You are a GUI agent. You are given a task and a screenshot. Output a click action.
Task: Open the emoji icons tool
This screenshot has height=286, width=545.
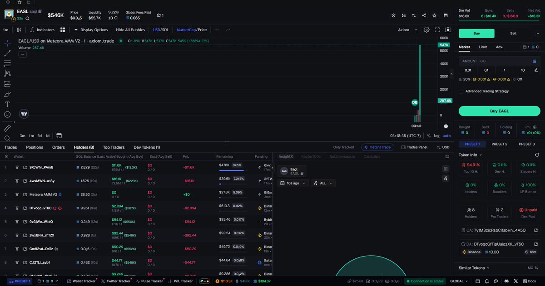pyautogui.click(x=7, y=115)
